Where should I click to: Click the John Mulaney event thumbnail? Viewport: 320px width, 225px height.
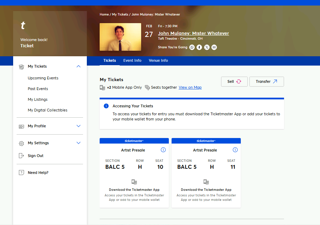click(120, 37)
